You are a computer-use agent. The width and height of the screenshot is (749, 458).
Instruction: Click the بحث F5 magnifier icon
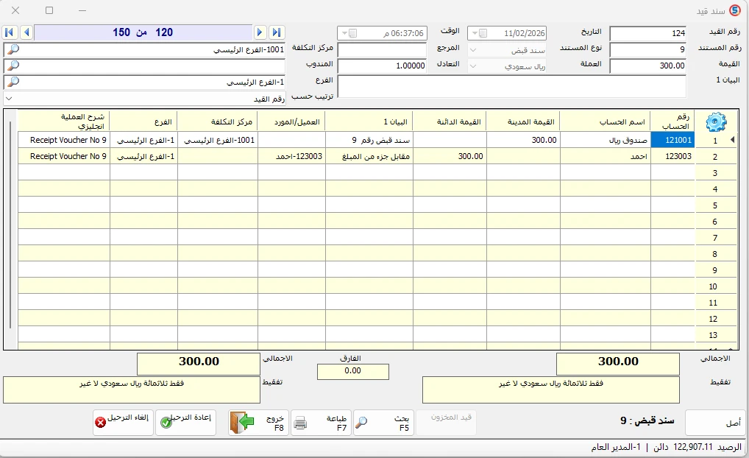(362, 423)
